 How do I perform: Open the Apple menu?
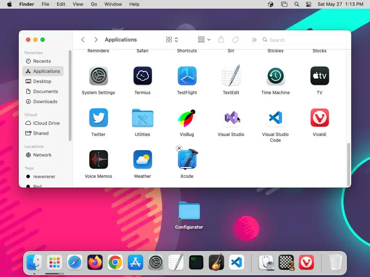9,4
